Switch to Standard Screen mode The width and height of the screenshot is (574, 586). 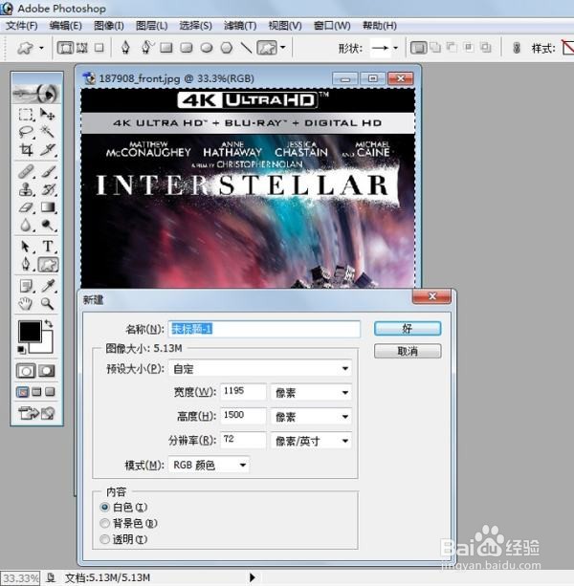pos(23,392)
